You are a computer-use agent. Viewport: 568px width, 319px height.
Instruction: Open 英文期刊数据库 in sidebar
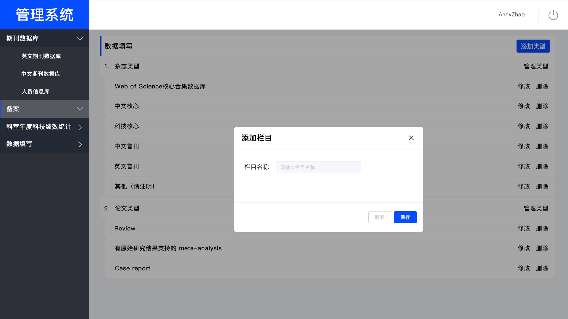point(41,56)
